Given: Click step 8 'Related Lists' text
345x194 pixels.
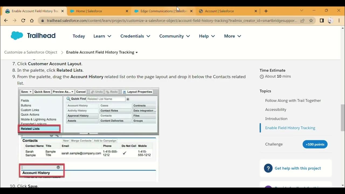Looking at the screenshot, I should coord(70,70).
